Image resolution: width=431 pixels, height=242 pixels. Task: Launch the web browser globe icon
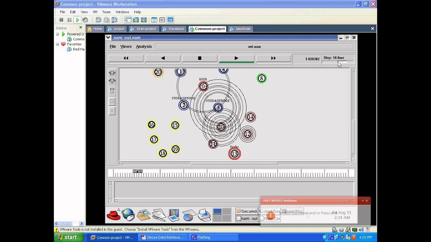pyautogui.click(x=128, y=215)
